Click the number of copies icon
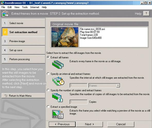The height and width of the screenshot is (128, 152). (57, 98)
